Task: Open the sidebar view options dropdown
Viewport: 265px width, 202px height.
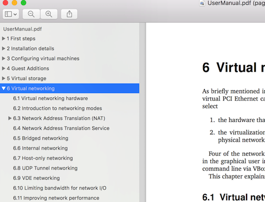Action: pyautogui.click(x=11, y=14)
